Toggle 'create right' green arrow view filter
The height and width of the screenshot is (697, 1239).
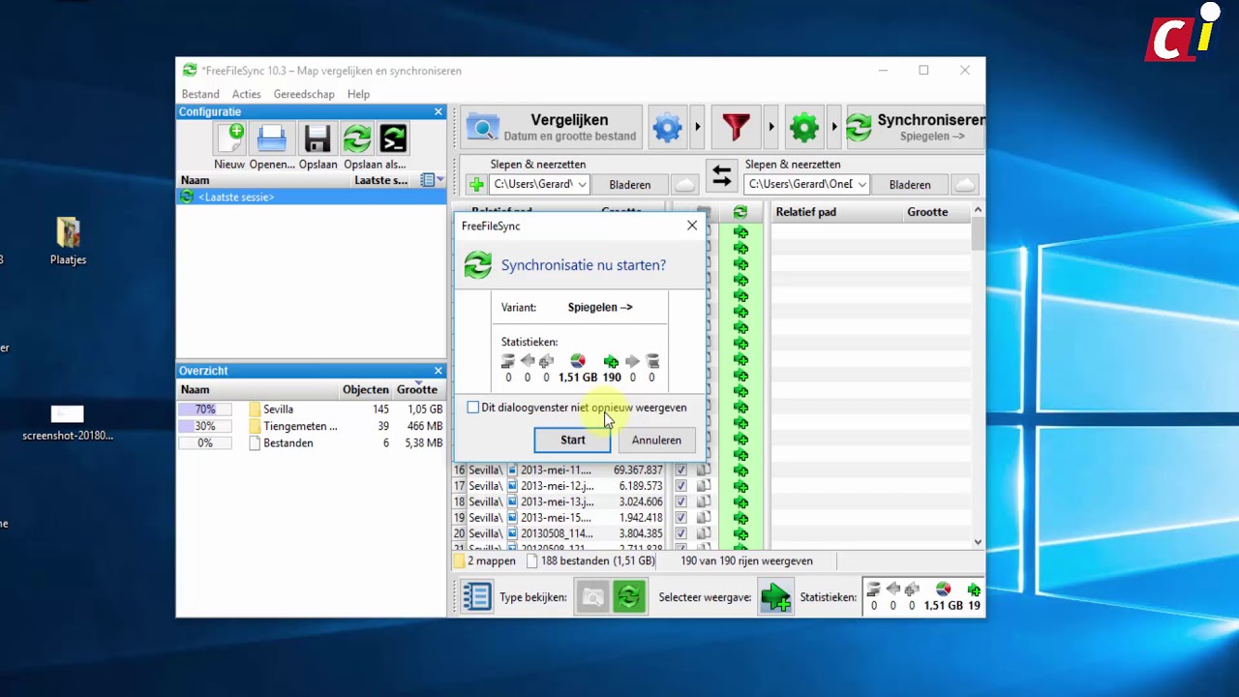point(775,597)
